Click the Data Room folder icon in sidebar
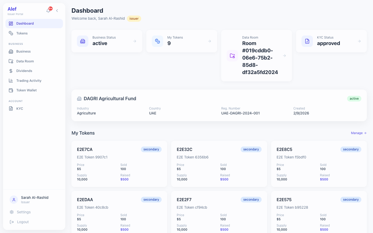Image resolution: width=373 pixels, height=233 pixels. tap(11, 61)
